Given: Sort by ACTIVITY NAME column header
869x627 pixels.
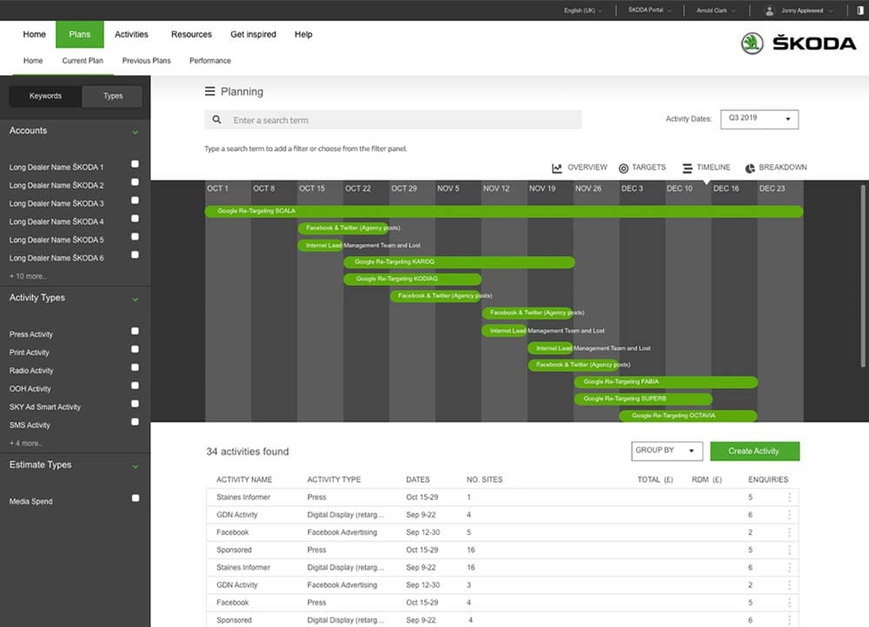Looking at the screenshot, I should 244,479.
